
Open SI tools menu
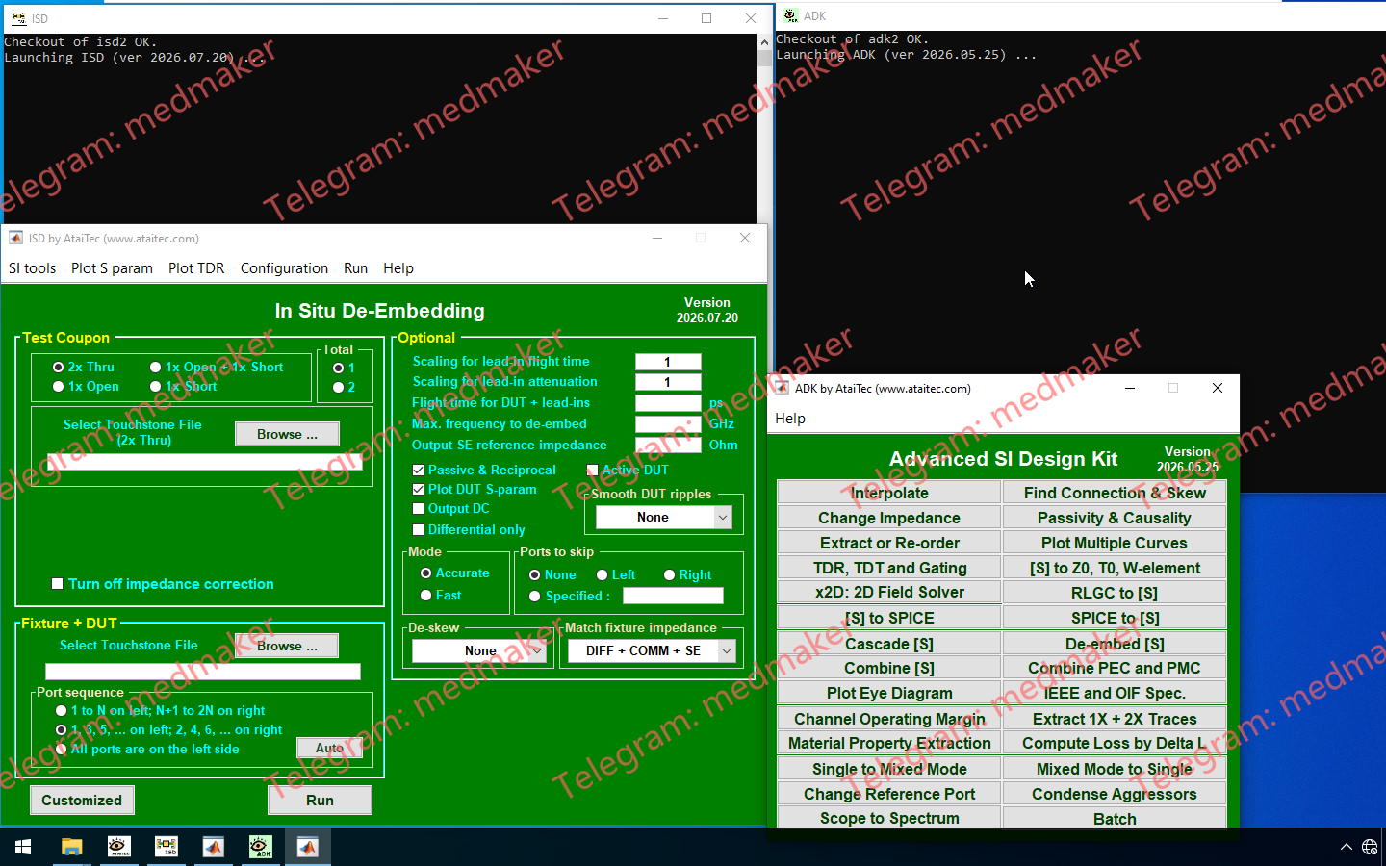[33, 268]
